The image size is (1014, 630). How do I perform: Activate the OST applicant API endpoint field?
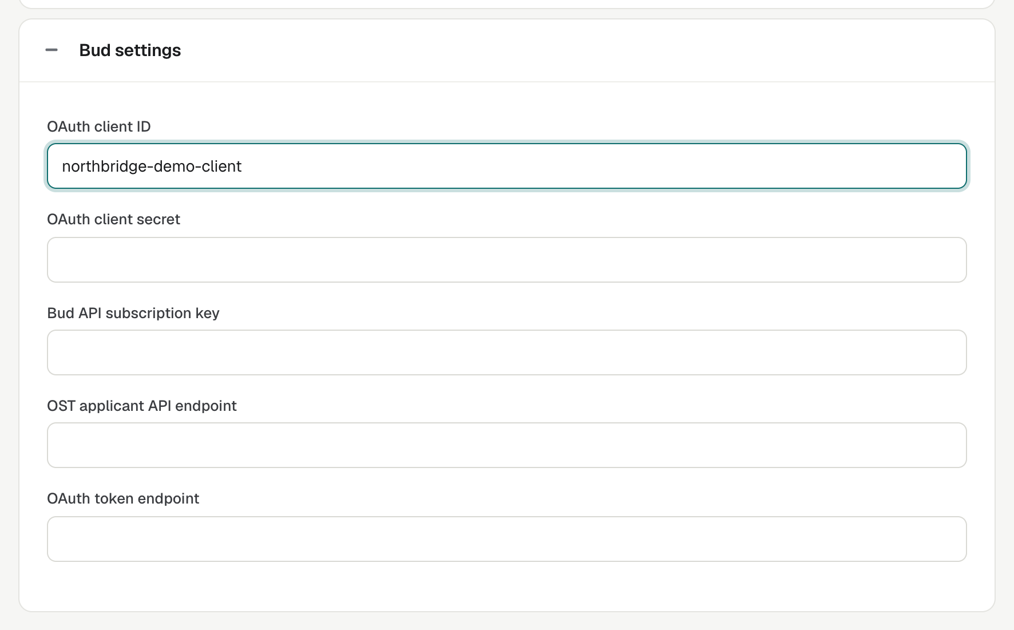point(506,445)
